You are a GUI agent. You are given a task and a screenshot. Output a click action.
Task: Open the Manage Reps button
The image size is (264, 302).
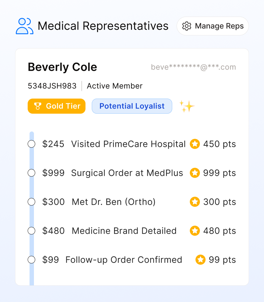pyautogui.click(x=213, y=26)
